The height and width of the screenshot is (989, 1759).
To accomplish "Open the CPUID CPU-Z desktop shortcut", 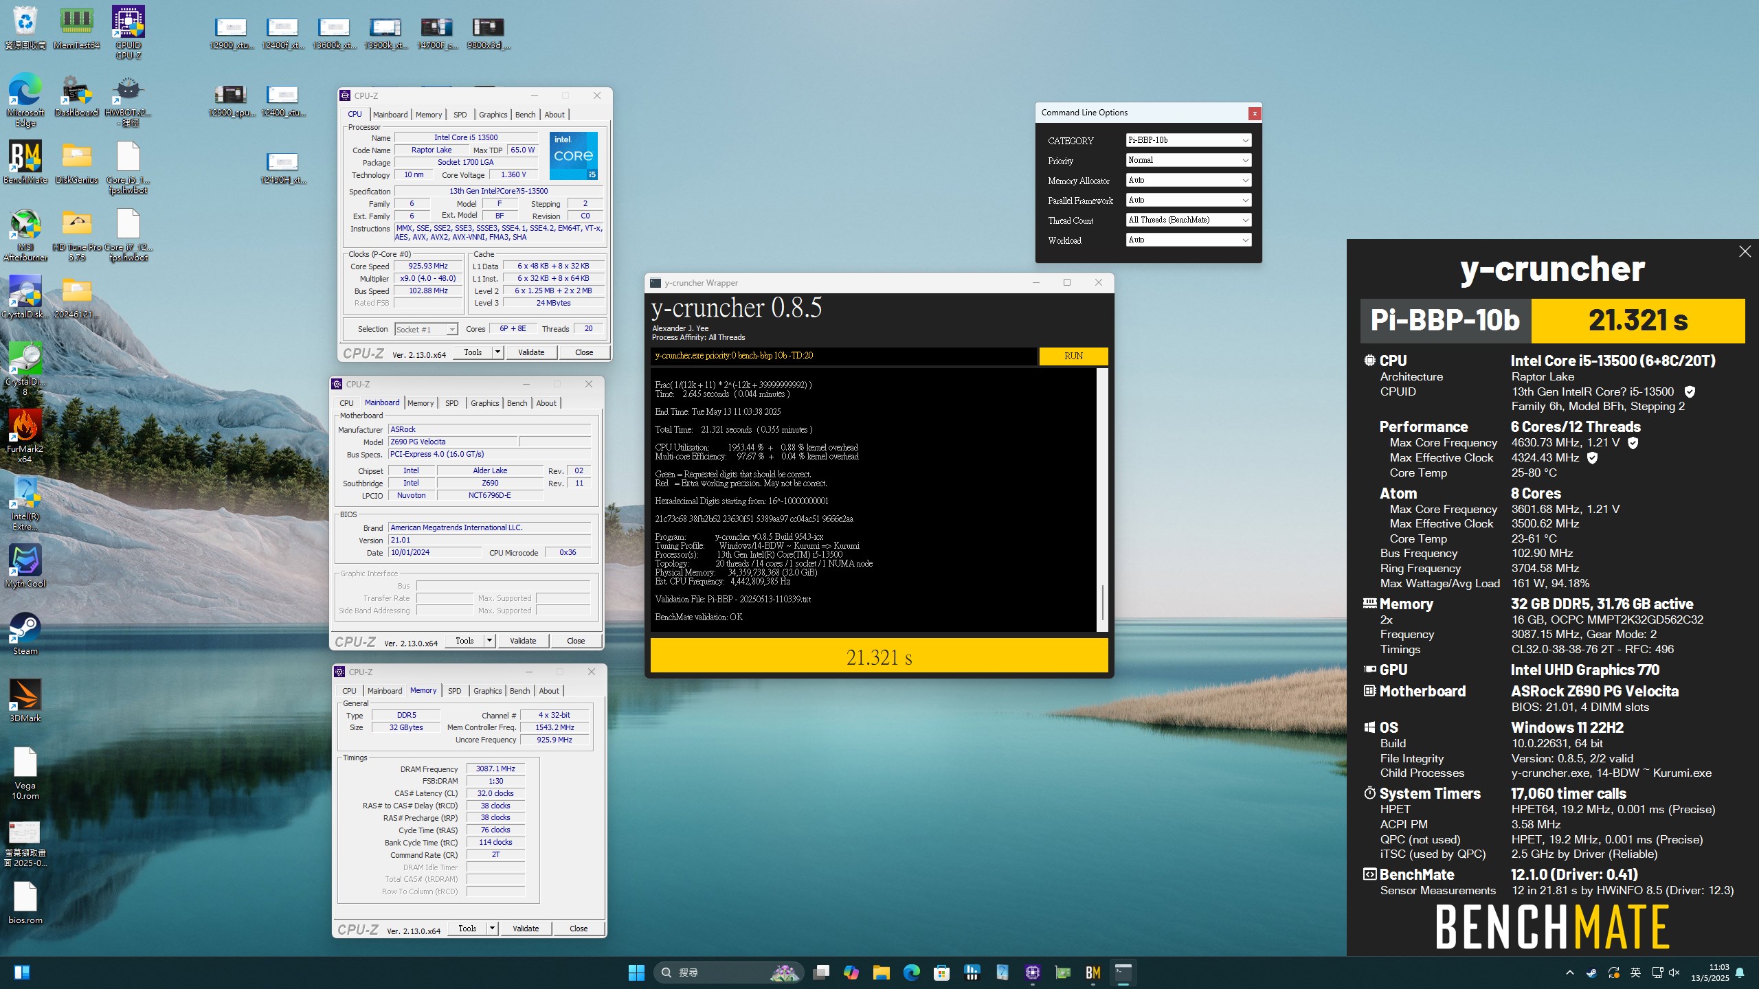I will (128, 32).
